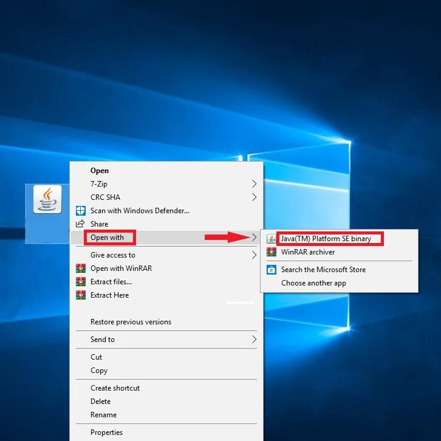Select the Open with entry
The height and width of the screenshot is (441, 441).
click(x=166, y=238)
